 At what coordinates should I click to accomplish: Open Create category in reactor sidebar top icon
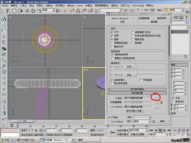coord(4,19)
